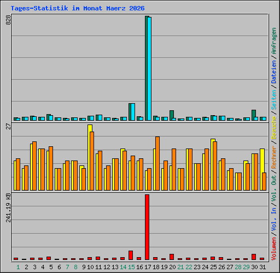Click day label '9' on the x-axis
This screenshot has width=280, height=273.
pyautogui.click(x=84, y=267)
